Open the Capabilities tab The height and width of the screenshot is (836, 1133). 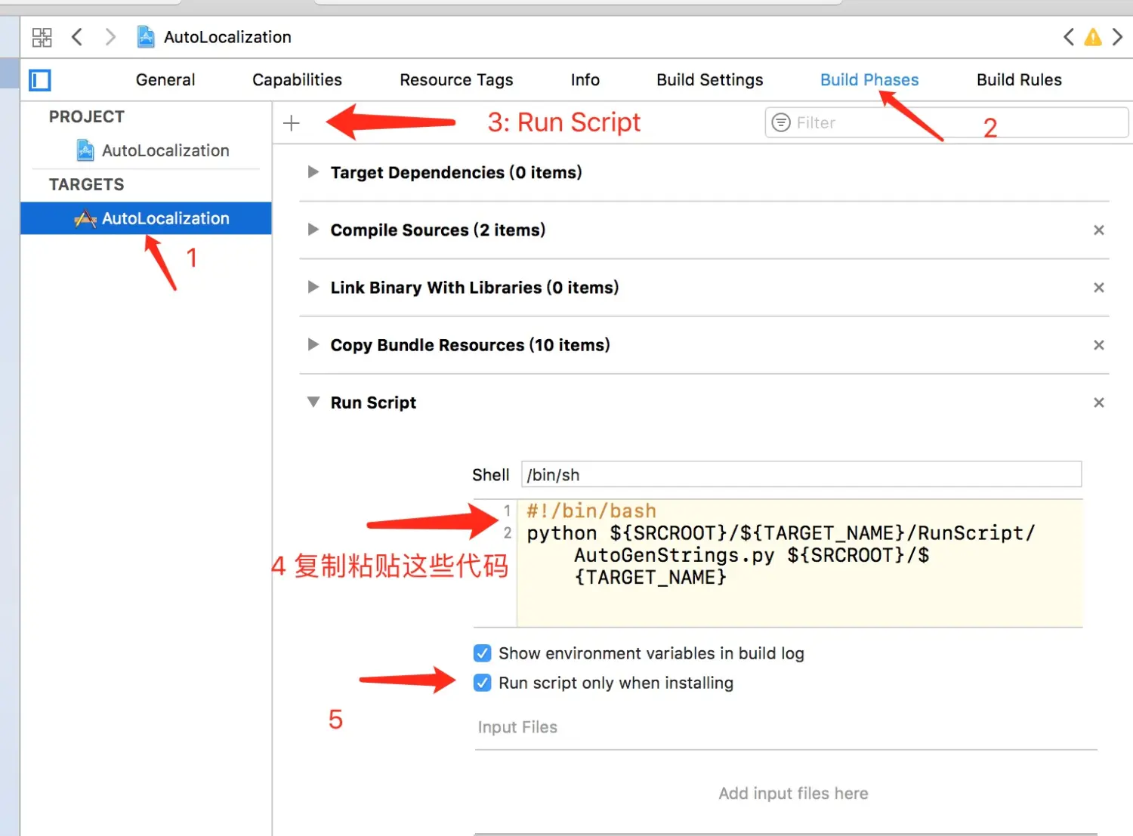point(297,80)
